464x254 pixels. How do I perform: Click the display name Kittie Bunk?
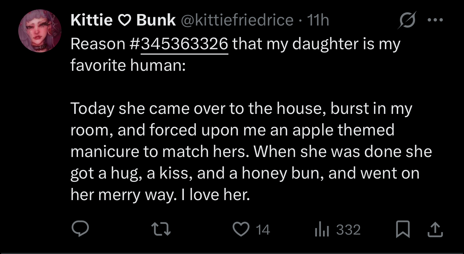[122, 20]
